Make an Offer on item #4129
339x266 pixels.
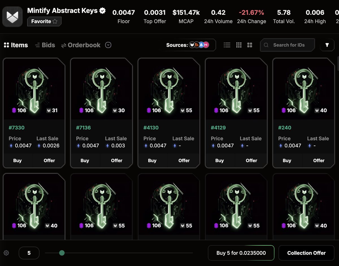(x=251, y=160)
